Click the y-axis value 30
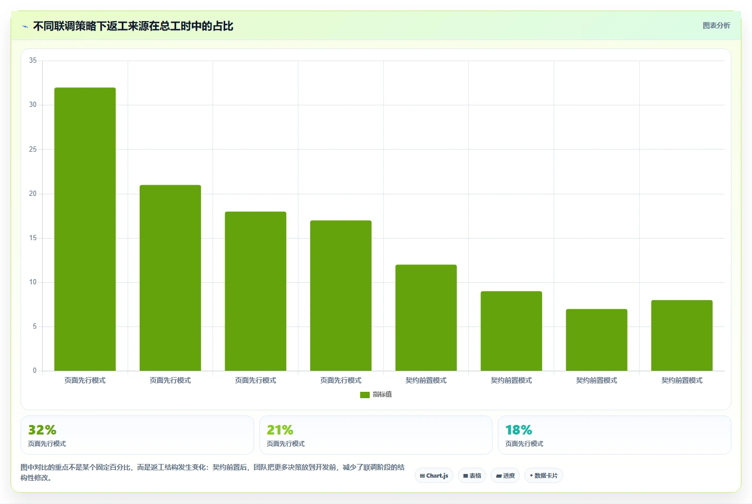The height and width of the screenshot is (504, 752). pyautogui.click(x=33, y=105)
